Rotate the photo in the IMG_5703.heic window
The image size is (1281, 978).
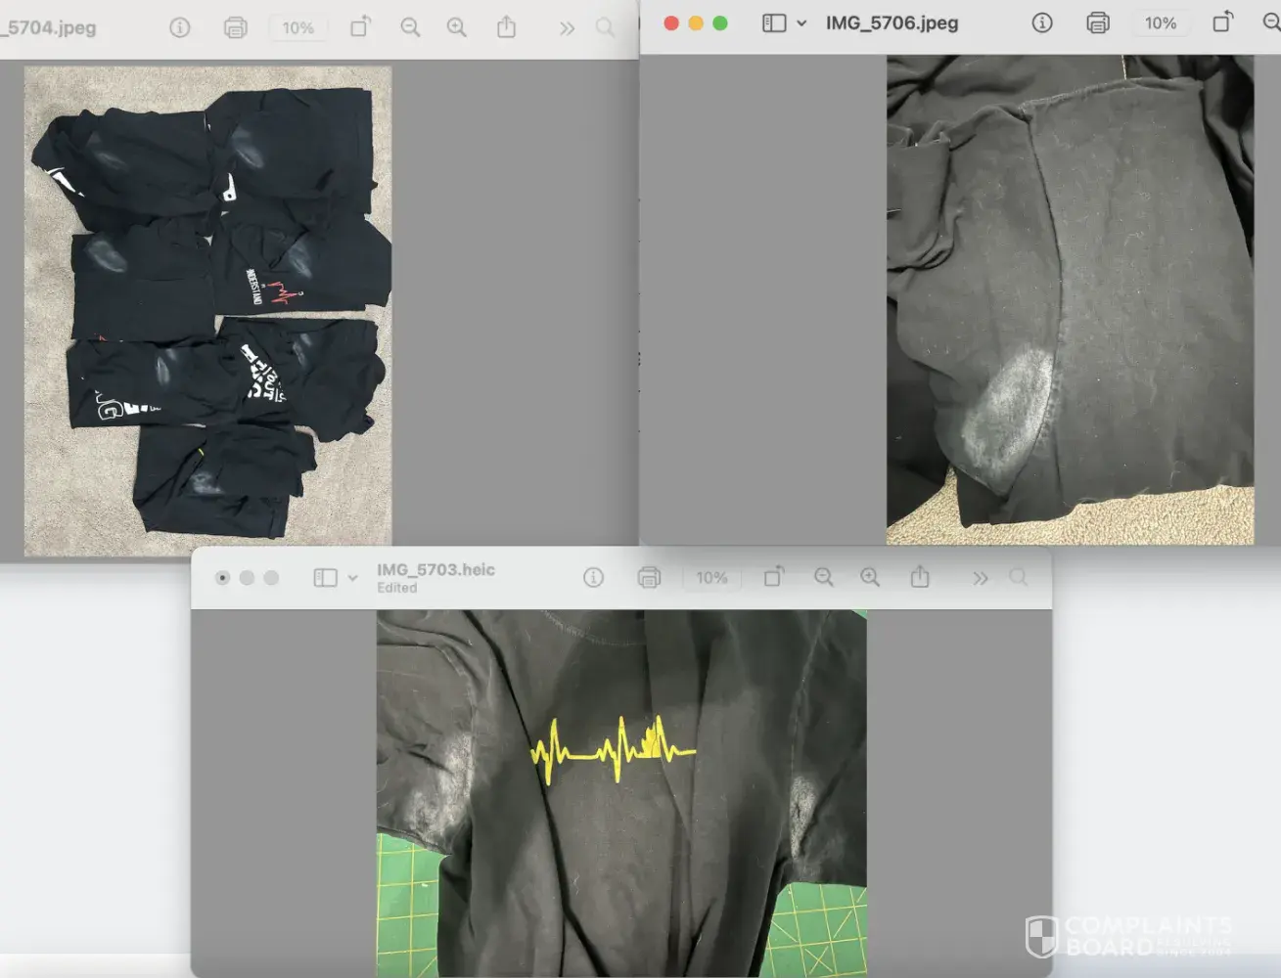(773, 577)
